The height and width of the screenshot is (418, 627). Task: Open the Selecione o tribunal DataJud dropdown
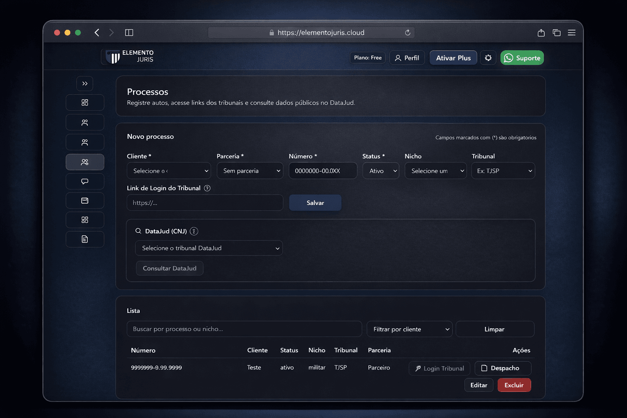tap(209, 248)
